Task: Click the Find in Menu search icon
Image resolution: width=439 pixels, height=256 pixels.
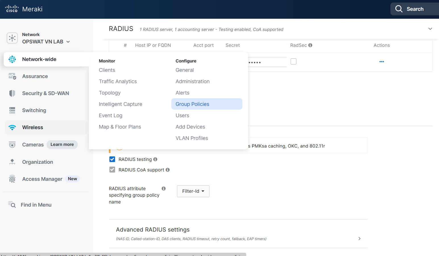Action: 12,205
